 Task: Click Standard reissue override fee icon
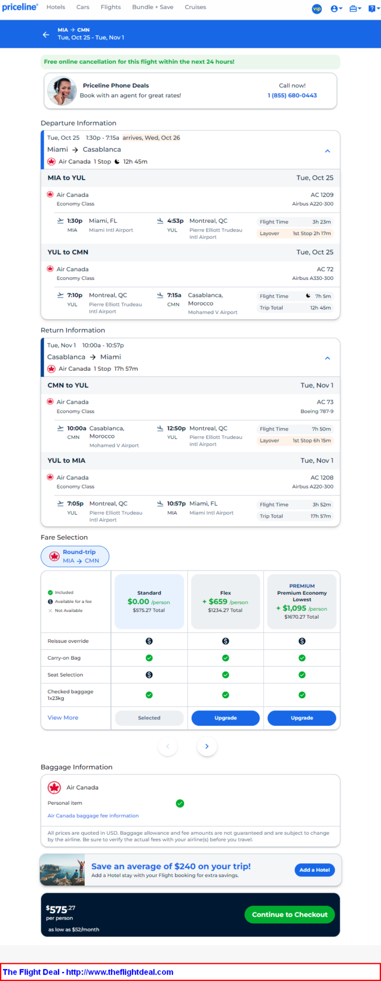pyautogui.click(x=149, y=641)
